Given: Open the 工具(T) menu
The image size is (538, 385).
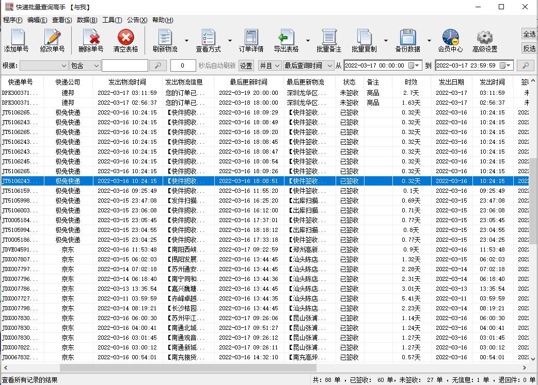Looking at the screenshot, I should pyautogui.click(x=111, y=20).
